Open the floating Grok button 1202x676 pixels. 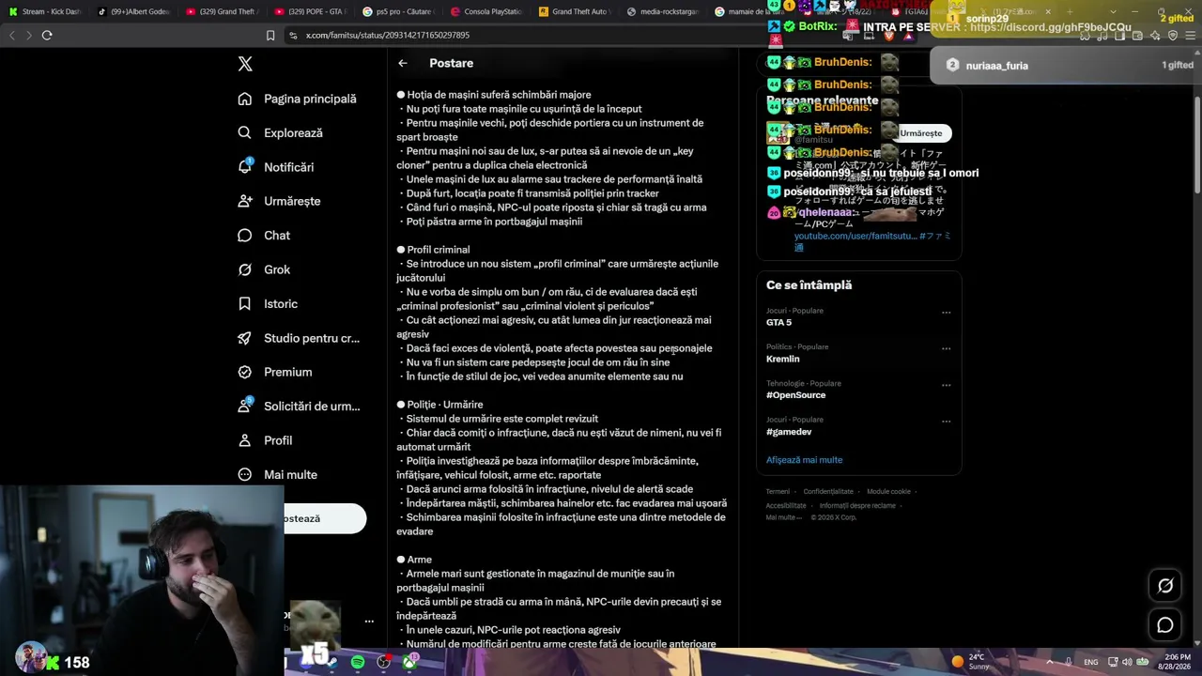click(x=1165, y=586)
